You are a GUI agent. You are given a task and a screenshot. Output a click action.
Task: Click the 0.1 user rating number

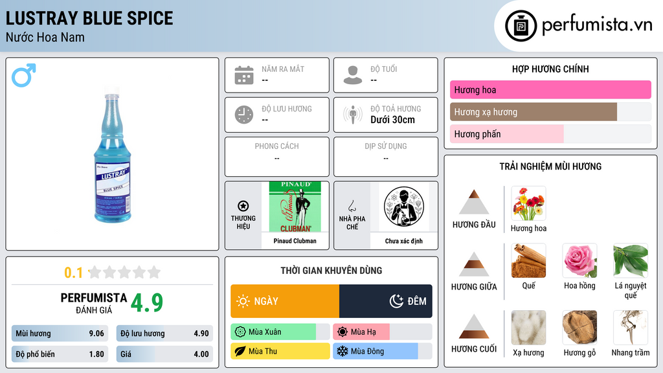coord(74,273)
